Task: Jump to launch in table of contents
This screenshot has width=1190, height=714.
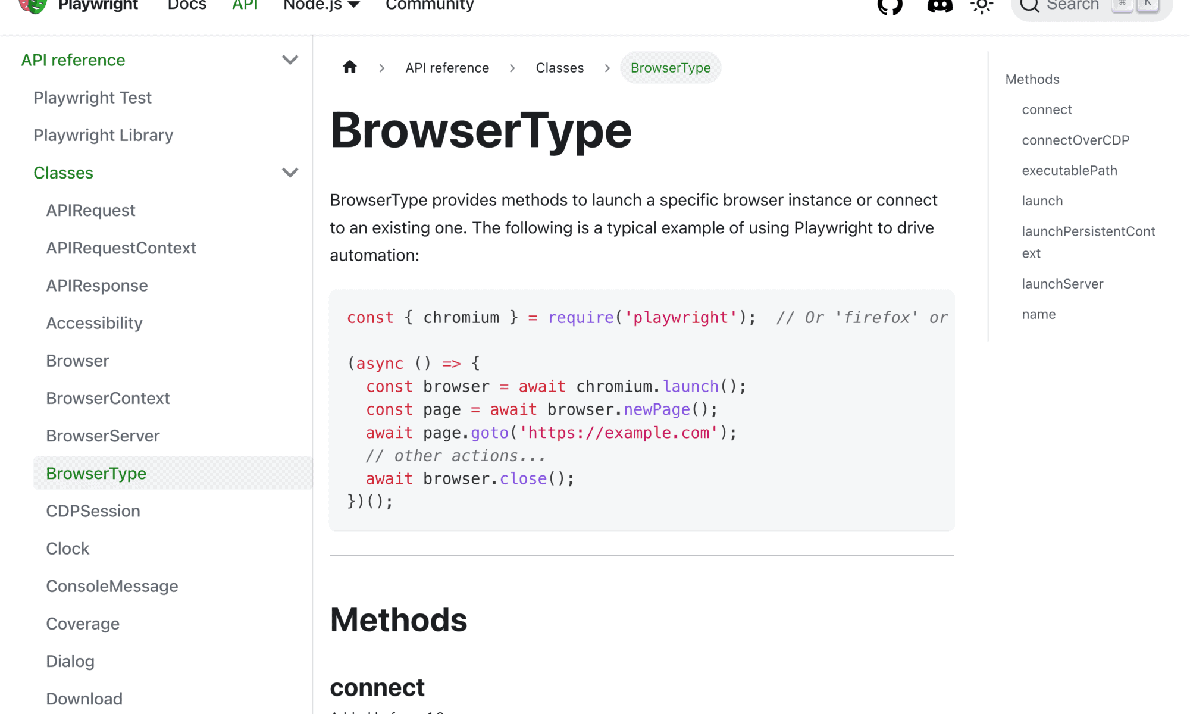Action: pos(1042,201)
